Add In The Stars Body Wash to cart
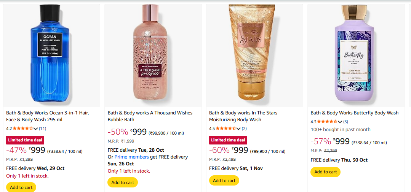 pyautogui.click(x=224, y=180)
